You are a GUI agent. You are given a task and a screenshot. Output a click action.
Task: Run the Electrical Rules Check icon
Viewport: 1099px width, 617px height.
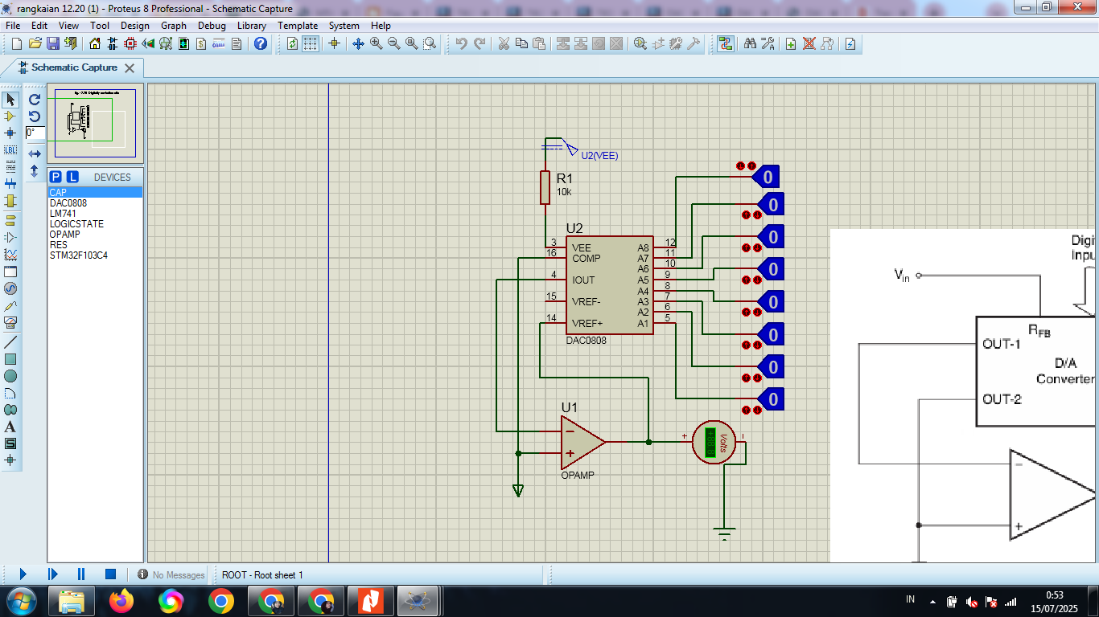pos(850,43)
